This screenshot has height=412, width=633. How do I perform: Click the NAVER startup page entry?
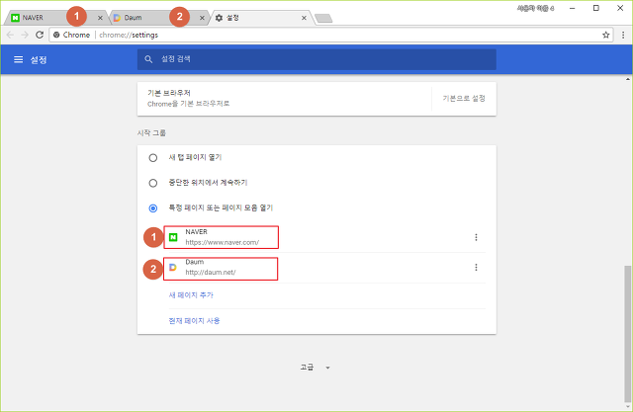221,237
